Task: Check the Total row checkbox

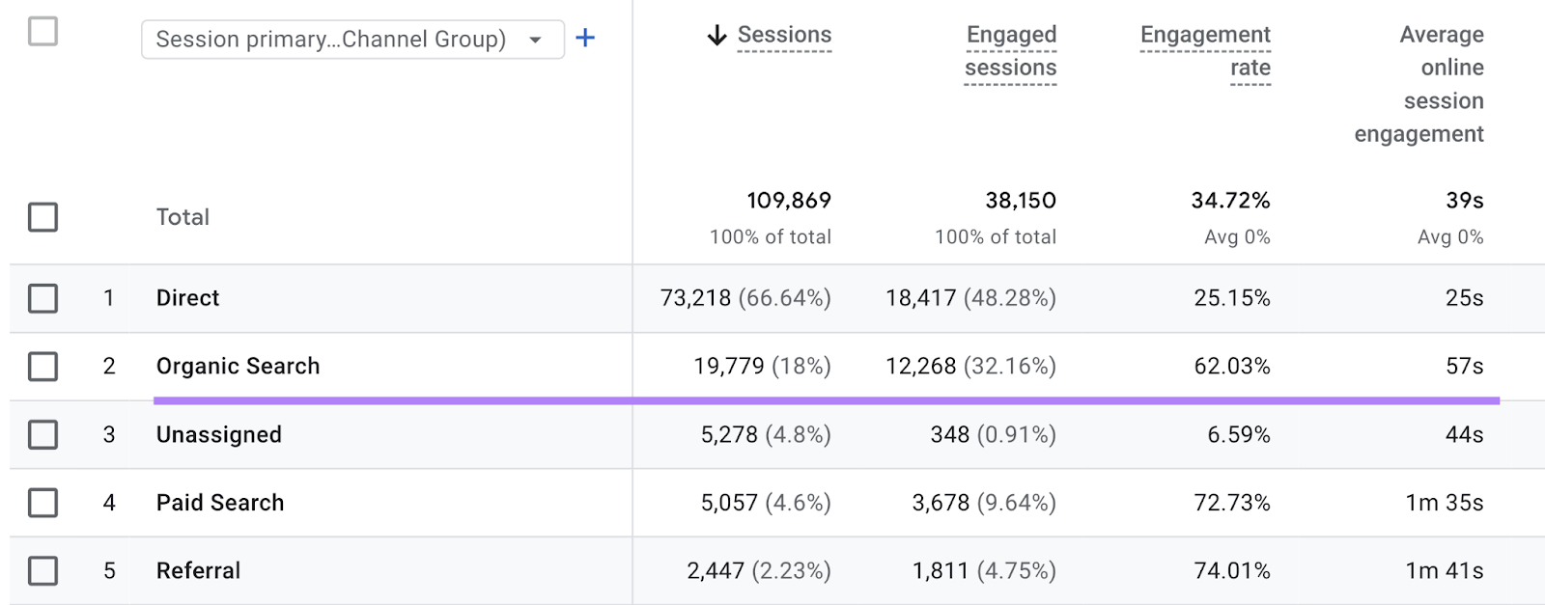Action: click(x=42, y=217)
